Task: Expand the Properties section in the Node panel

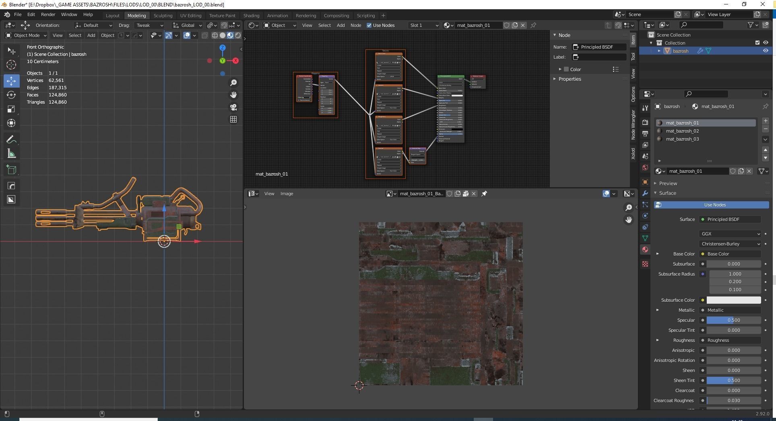Action: [570, 79]
